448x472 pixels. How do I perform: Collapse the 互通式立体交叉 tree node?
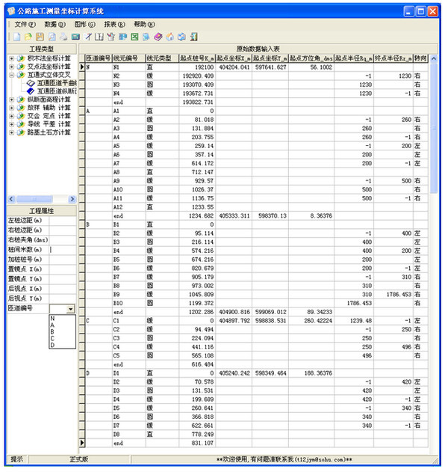(x=11, y=75)
